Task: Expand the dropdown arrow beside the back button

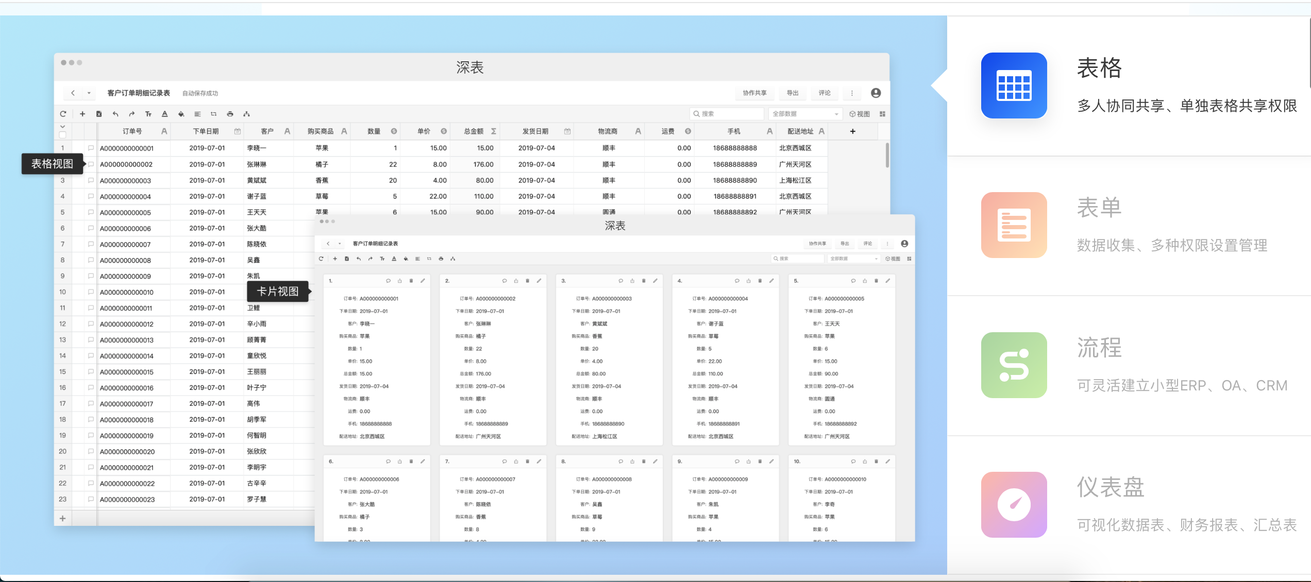Action: (89, 93)
